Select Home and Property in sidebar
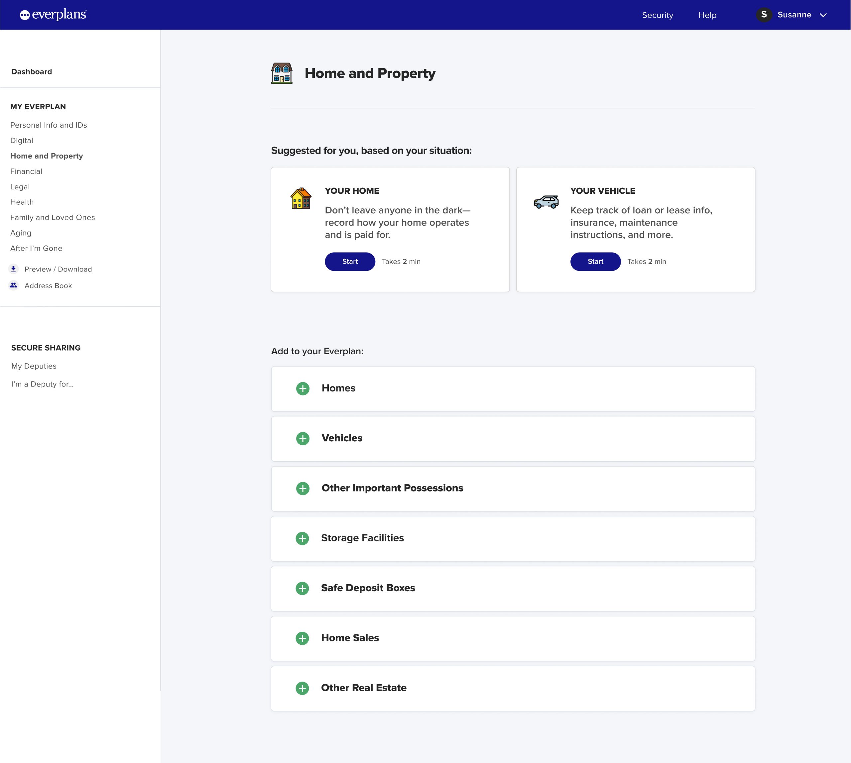Screen dimensions: 851x763 pyautogui.click(x=47, y=156)
